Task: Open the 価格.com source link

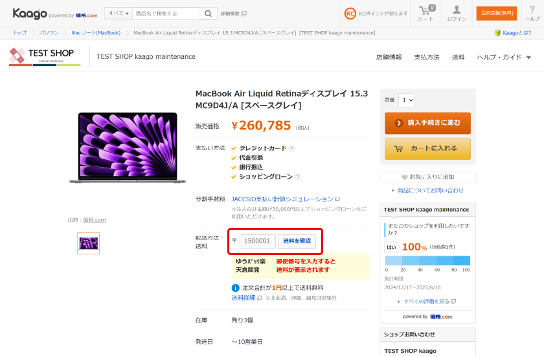Action: pyautogui.click(x=95, y=220)
